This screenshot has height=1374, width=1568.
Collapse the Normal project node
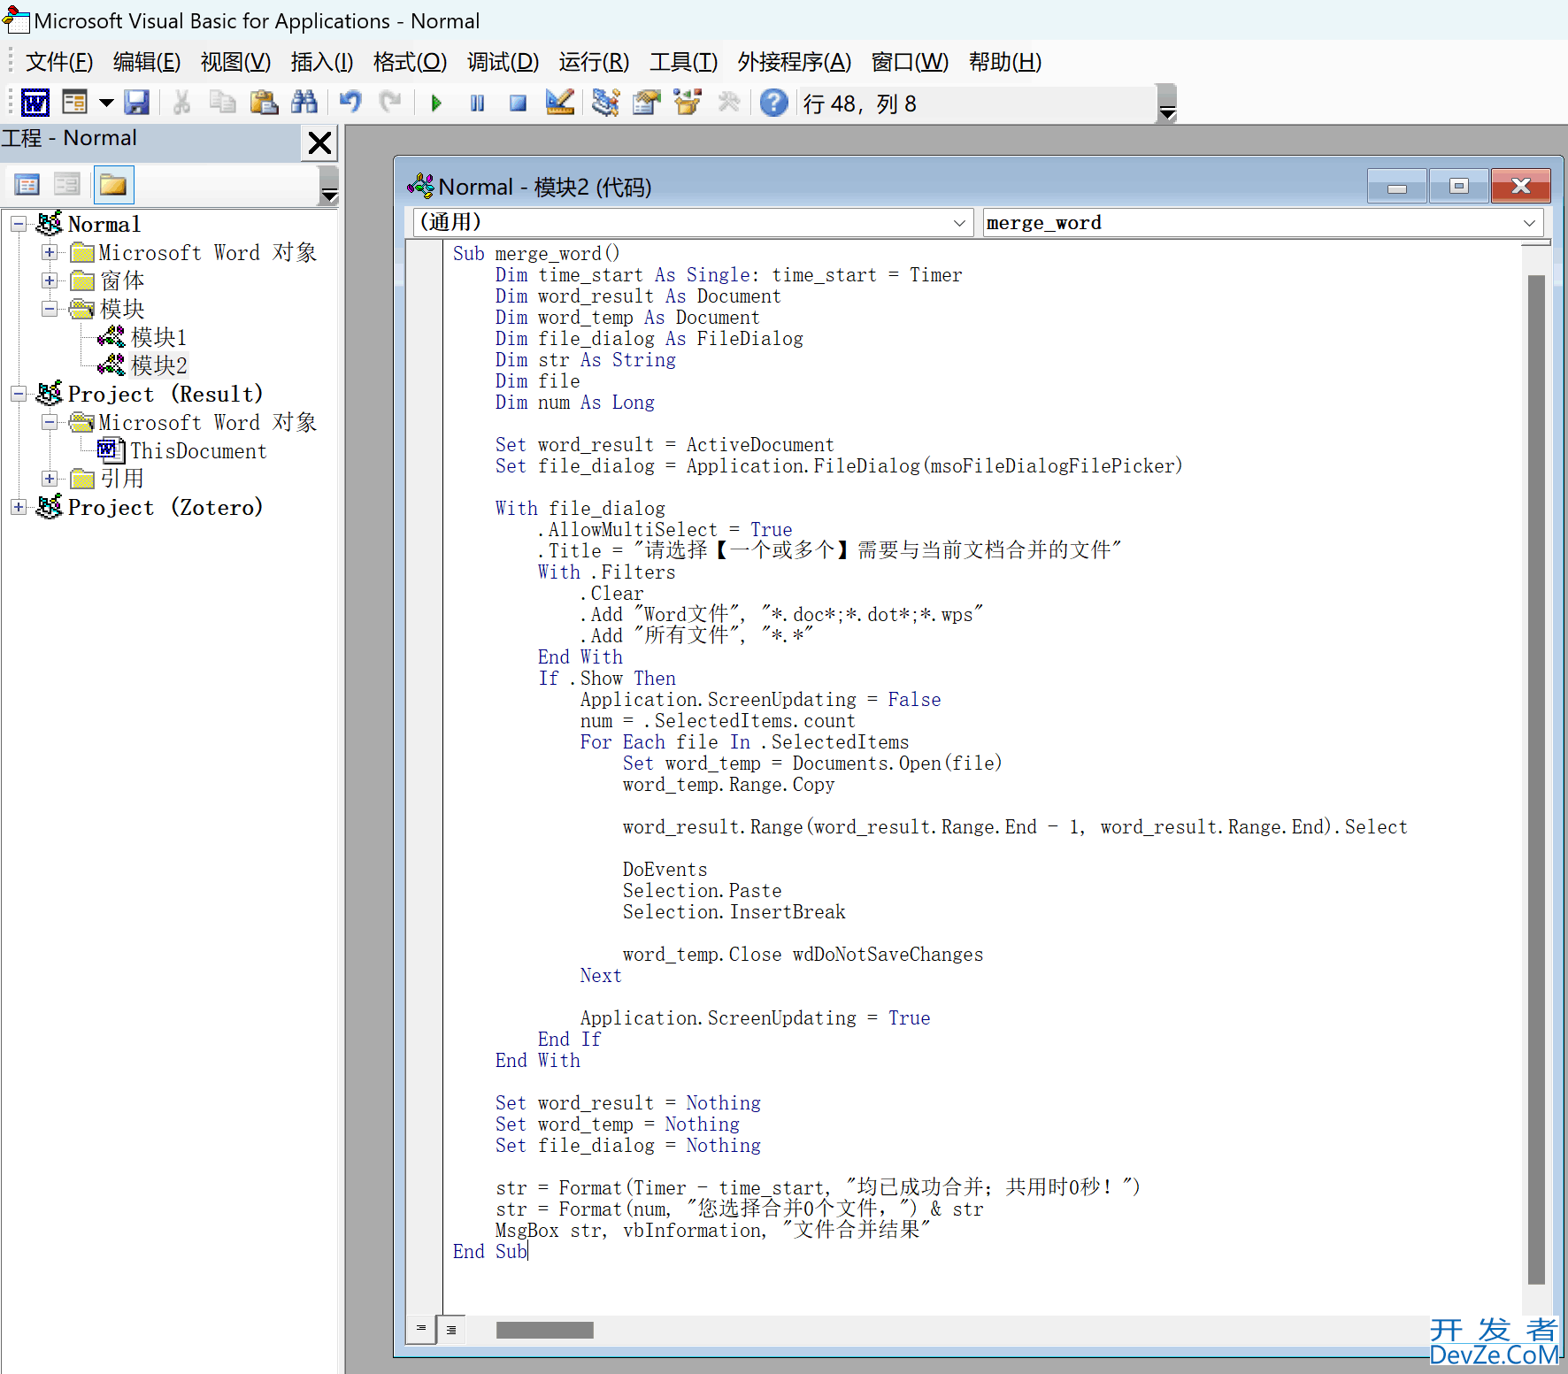click(19, 224)
